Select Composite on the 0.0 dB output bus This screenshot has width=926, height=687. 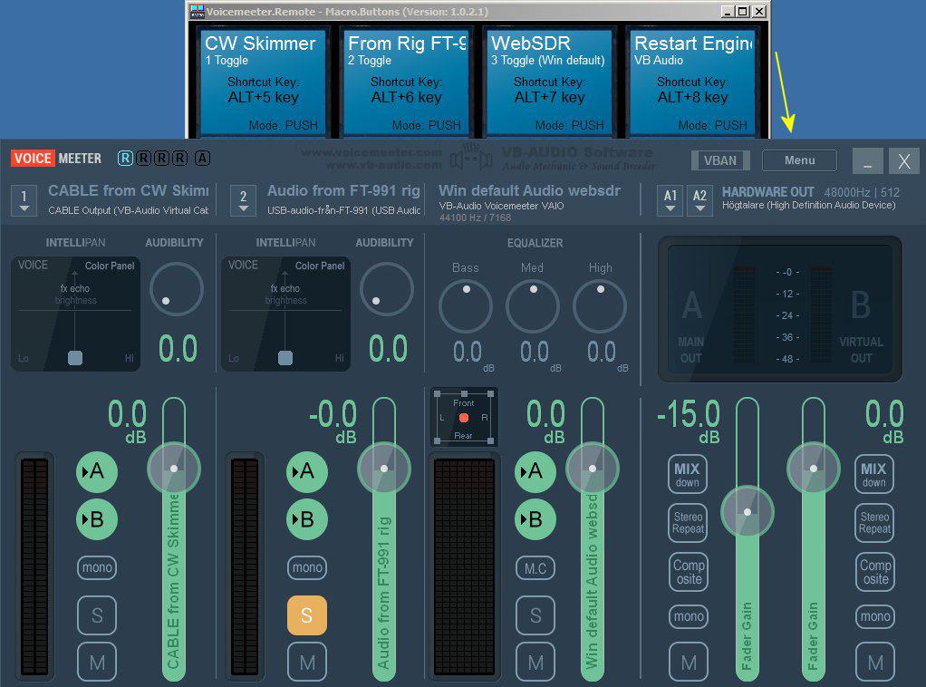click(x=875, y=572)
